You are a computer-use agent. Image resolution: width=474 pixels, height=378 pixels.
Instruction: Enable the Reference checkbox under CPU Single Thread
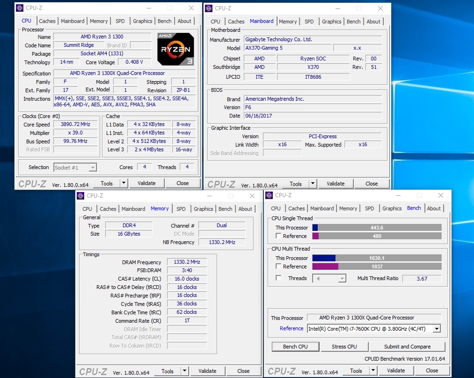pos(278,236)
